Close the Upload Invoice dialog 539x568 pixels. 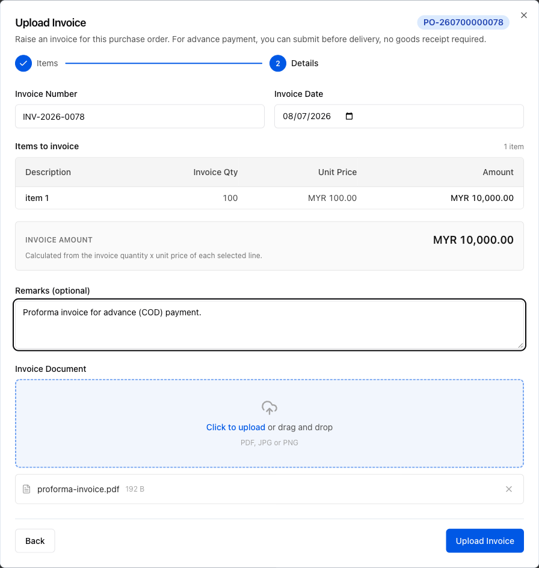point(524,15)
